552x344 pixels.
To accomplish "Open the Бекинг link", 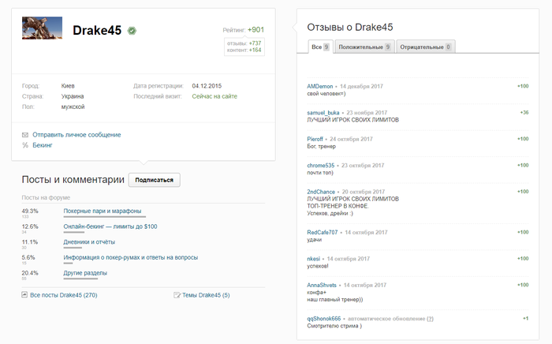I will click(43, 145).
